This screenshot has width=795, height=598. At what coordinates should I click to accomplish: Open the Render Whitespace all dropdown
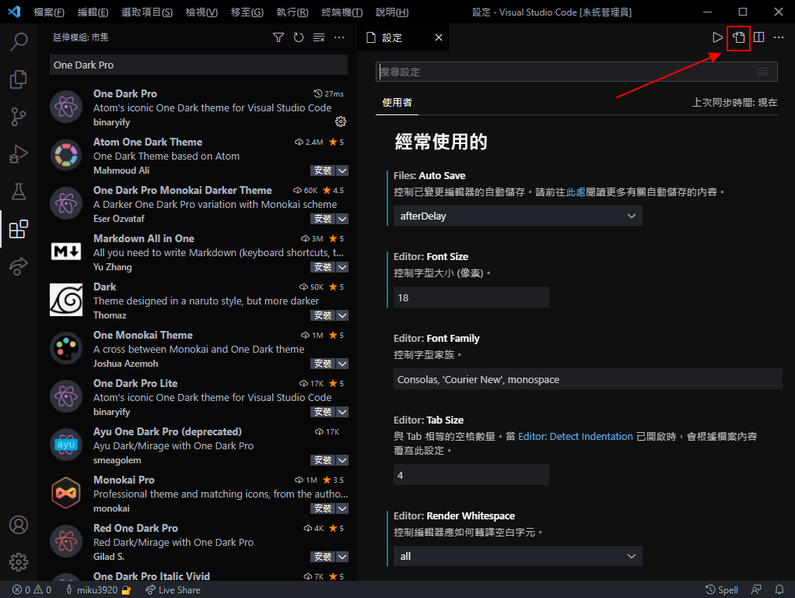tap(517, 556)
